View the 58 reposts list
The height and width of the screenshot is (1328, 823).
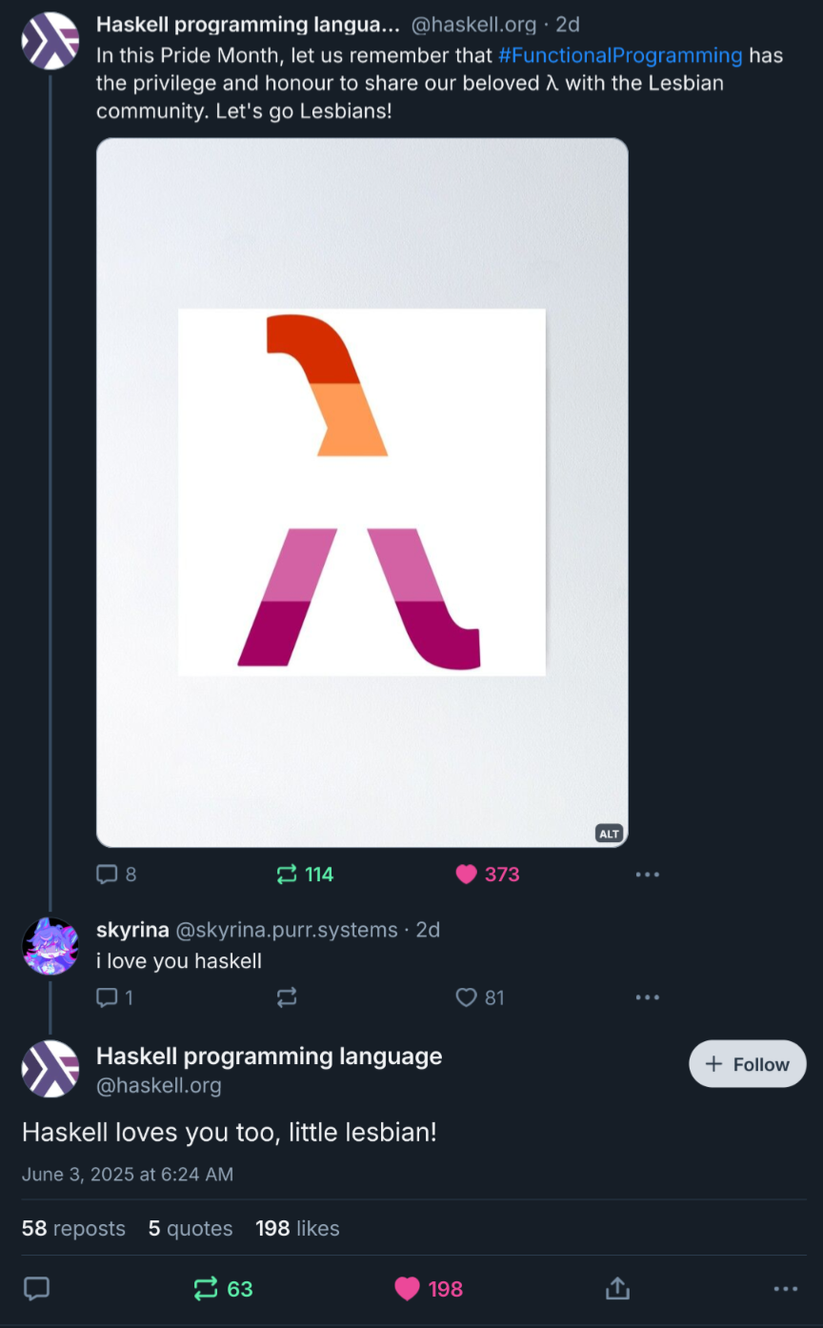pyautogui.click(x=73, y=1229)
